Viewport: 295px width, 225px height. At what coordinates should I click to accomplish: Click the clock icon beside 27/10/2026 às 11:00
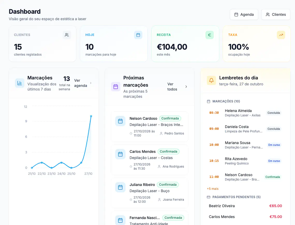(x=131, y=133)
